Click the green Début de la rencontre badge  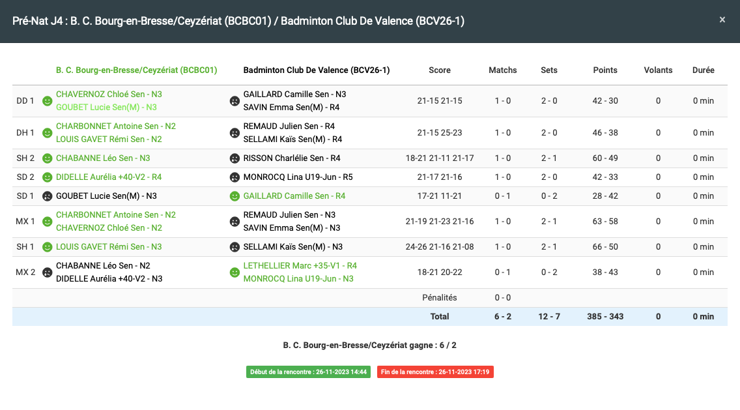(308, 372)
